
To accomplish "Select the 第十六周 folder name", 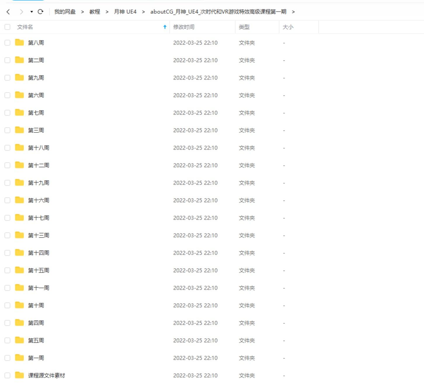I will click(39, 200).
